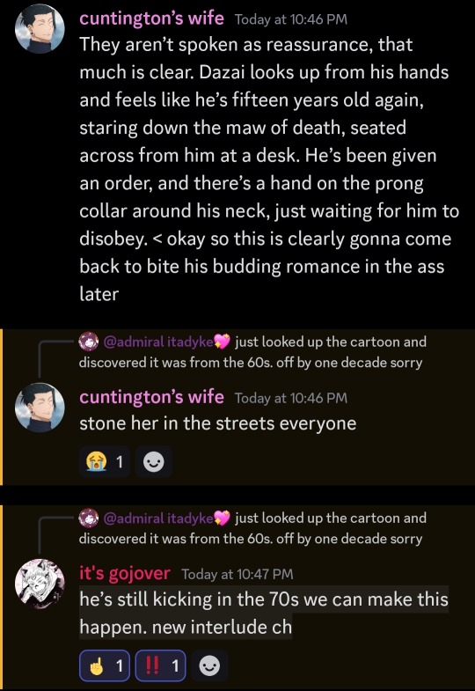Open username cuntington's wife on top message
Viewport: 475px width, 691px height.
click(x=151, y=18)
